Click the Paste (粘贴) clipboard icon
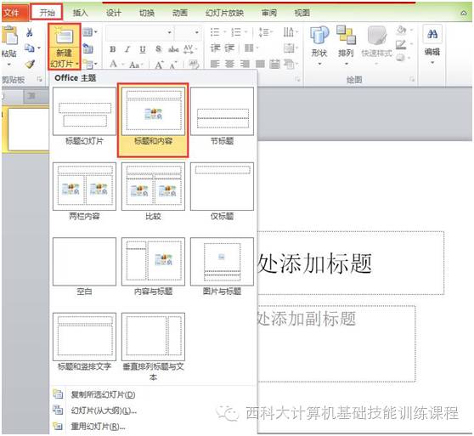This screenshot has height=436, width=474. click(x=9, y=36)
